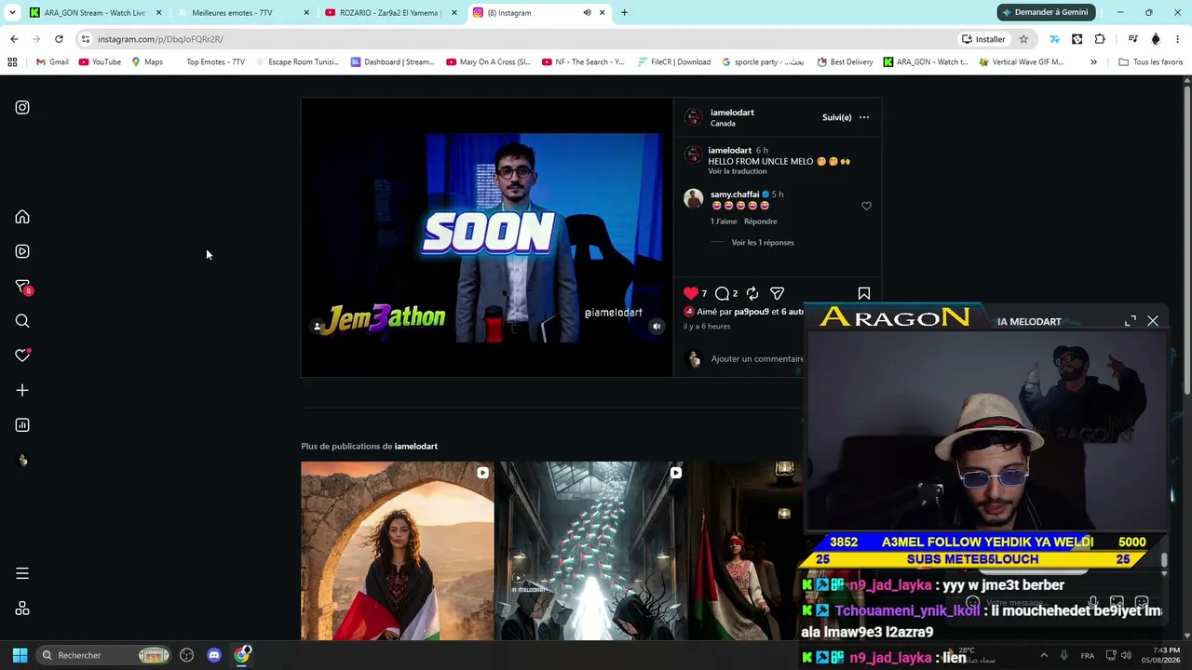Click the Suivi(e) following button
1192x670 pixels.
[836, 117]
